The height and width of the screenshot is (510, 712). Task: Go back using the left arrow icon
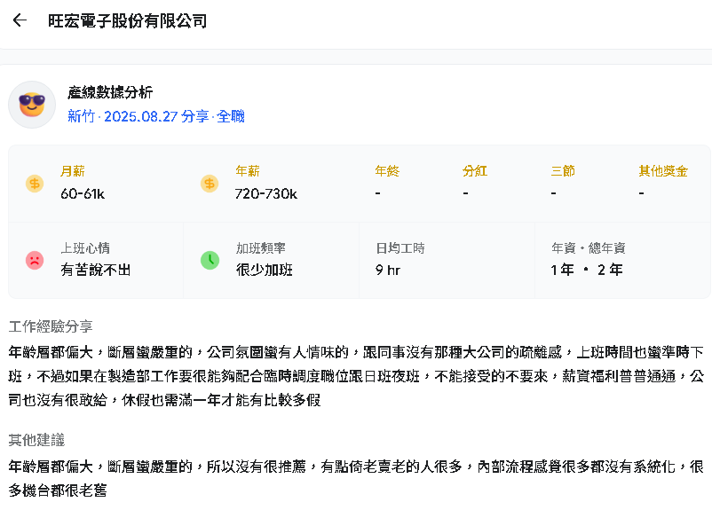click(20, 20)
